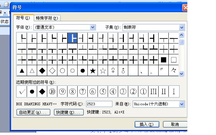Pick the black diamond in recently used symbols
This screenshot has width=216, height=135.
42,91
